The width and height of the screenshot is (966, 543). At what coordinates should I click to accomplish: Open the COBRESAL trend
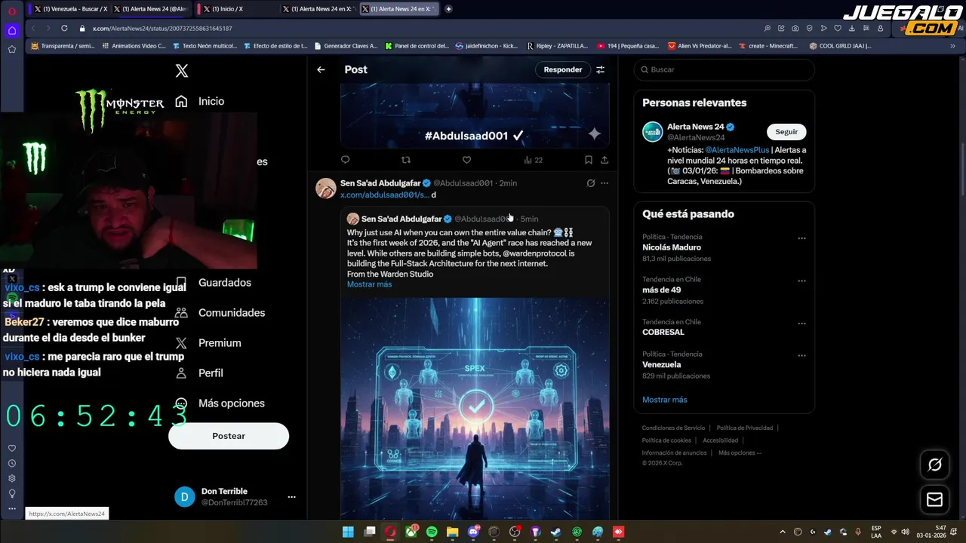click(663, 332)
